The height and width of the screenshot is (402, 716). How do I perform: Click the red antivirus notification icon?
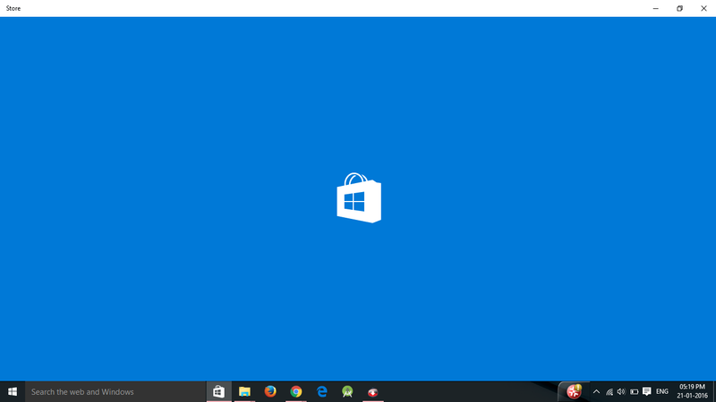(574, 391)
